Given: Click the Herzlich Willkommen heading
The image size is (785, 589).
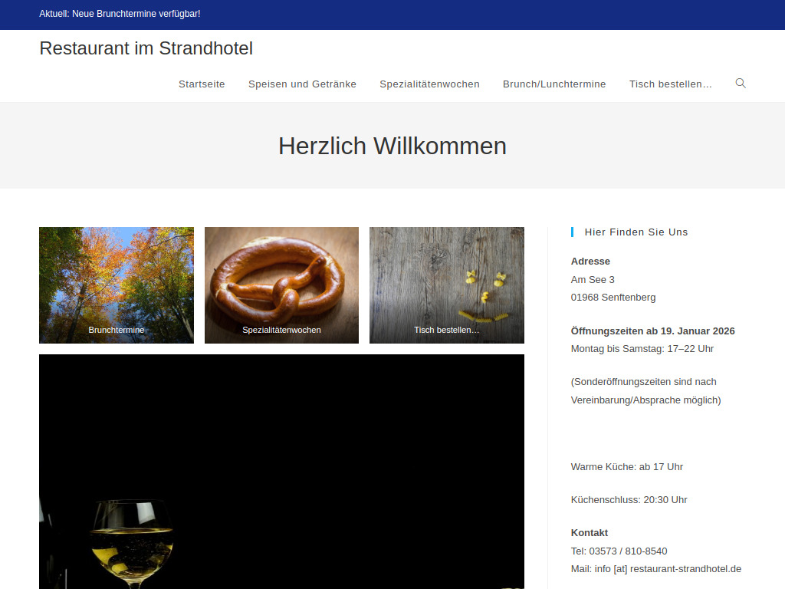Looking at the screenshot, I should tap(392, 146).
